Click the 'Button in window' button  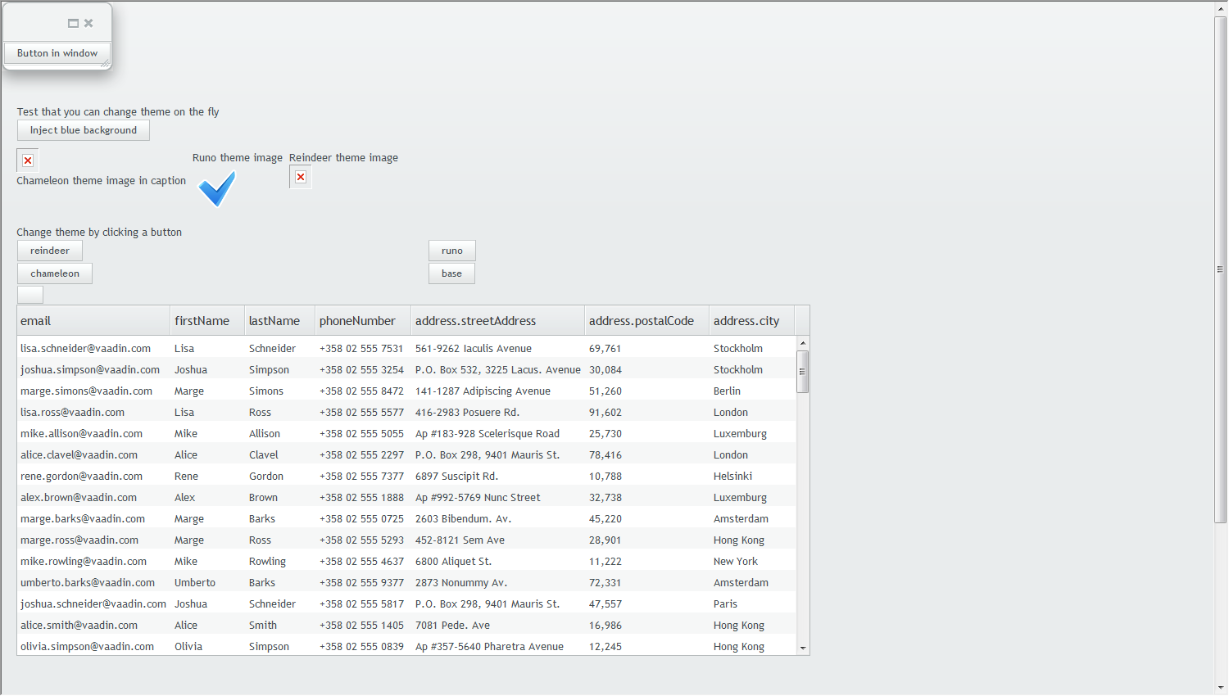click(x=57, y=53)
